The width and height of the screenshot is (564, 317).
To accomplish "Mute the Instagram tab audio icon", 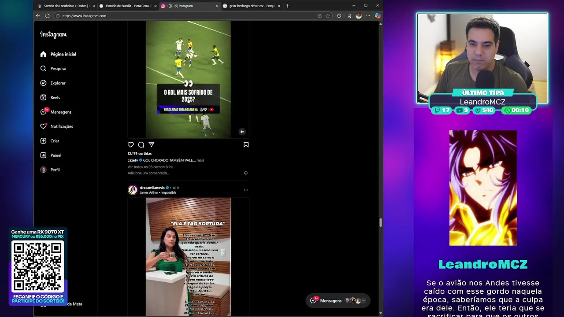I will [170, 6].
